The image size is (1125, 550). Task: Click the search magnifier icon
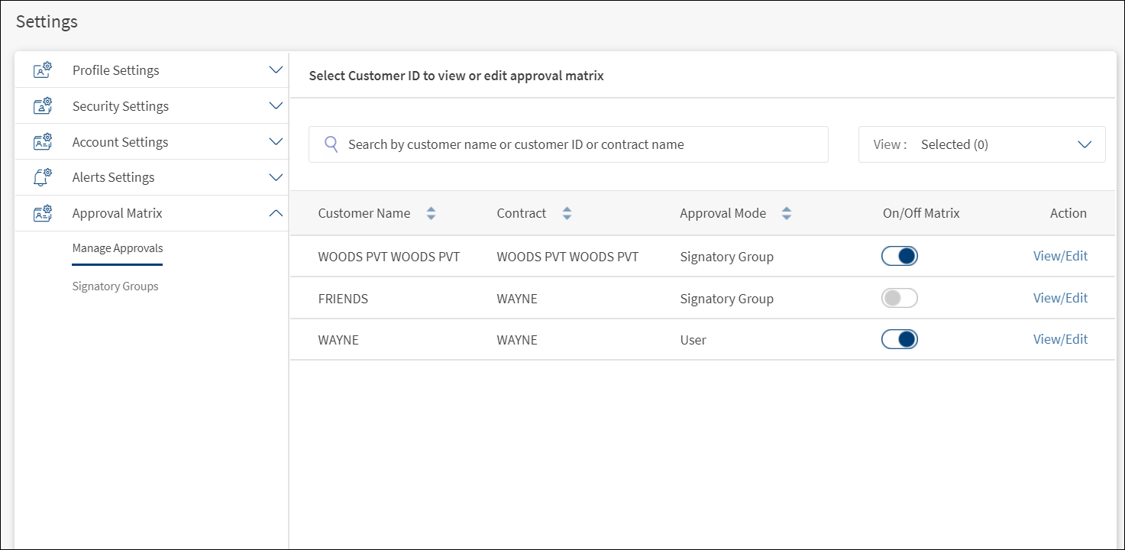[x=331, y=144]
